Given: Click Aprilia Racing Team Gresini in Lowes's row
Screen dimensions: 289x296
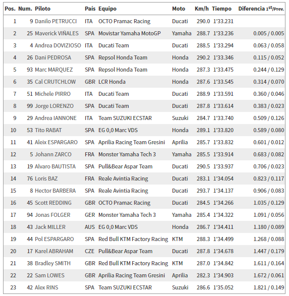Looking at the screenshot, I should 132,275.
